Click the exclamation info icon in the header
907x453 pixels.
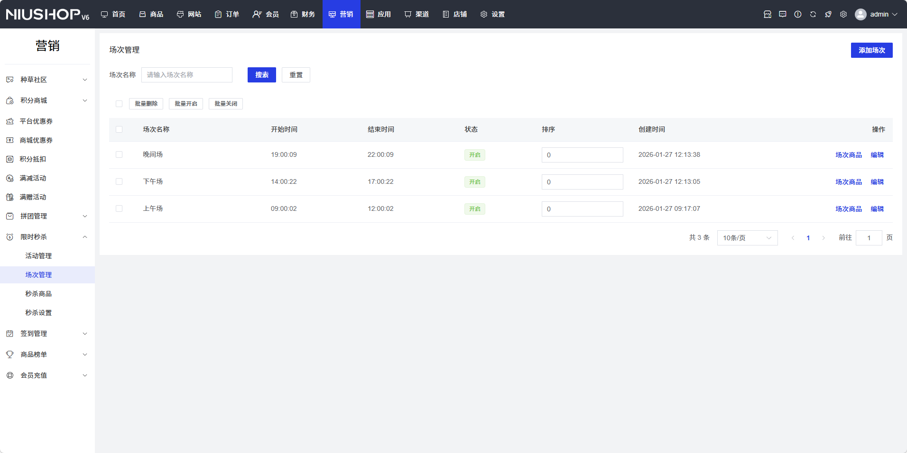[798, 14]
